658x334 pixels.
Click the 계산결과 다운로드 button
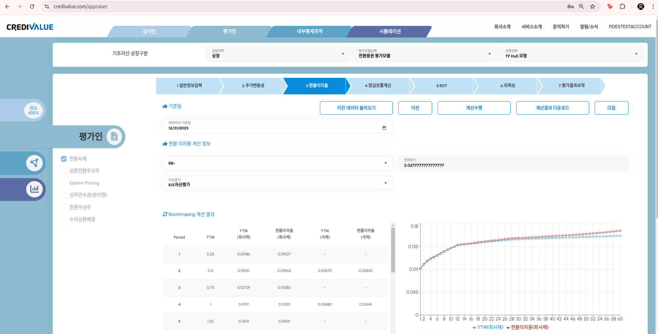pos(552,108)
